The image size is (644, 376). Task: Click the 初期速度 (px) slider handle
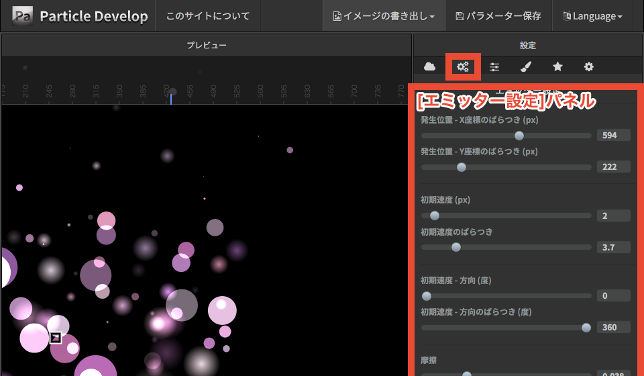click(434, 216)
